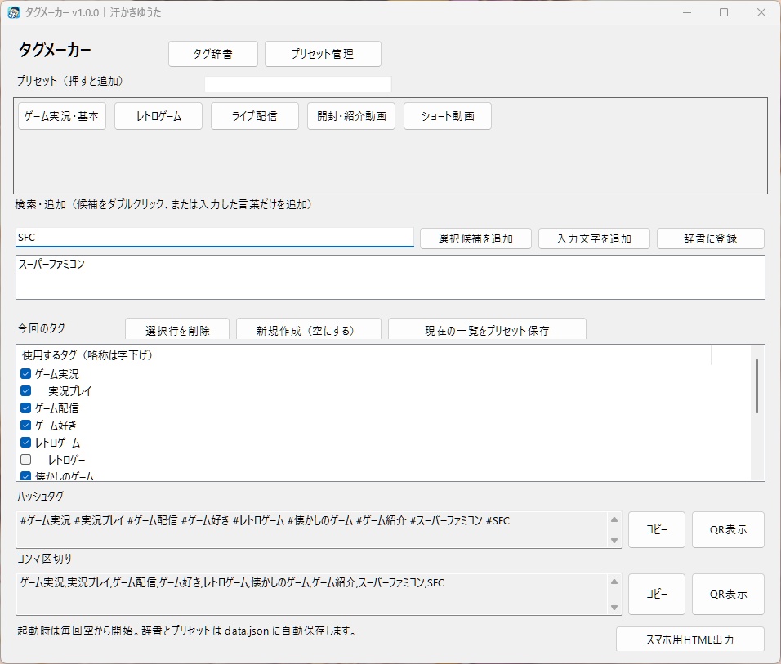Click down arrow of hashtag box
The image size is (781, 664).
point(614,541)
